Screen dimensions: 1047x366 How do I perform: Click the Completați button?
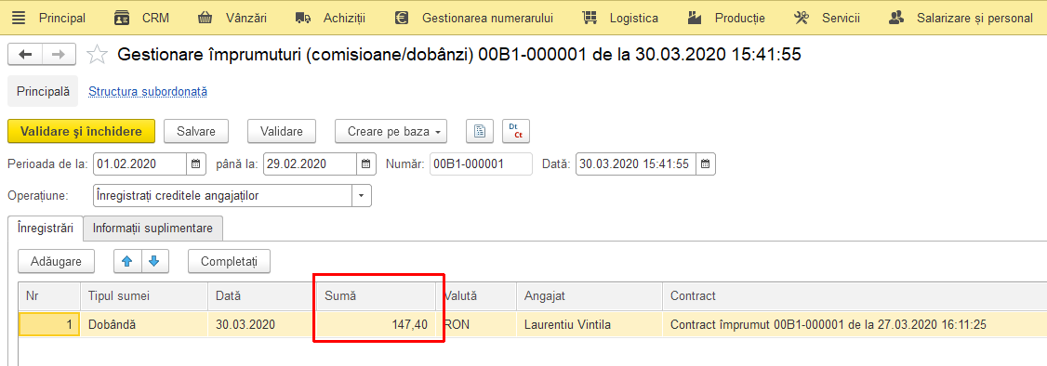[229, 261]
